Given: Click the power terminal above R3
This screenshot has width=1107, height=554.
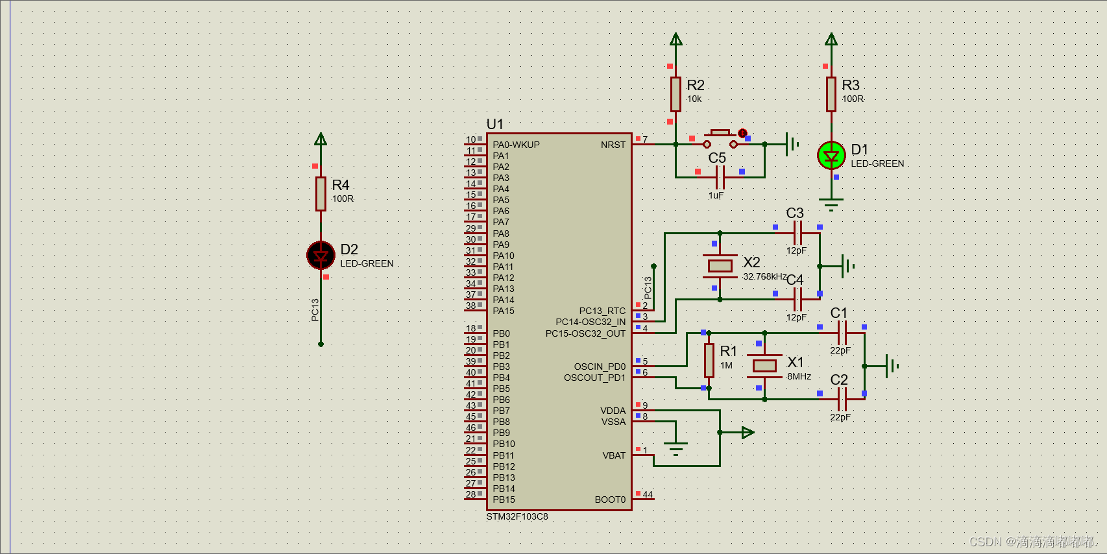Looking at the screenshot, I should pyautogui.click(x=831, y=40).
